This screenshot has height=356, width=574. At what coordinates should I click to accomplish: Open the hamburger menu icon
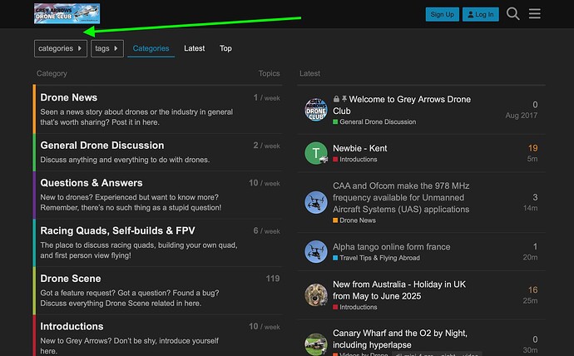534,14
